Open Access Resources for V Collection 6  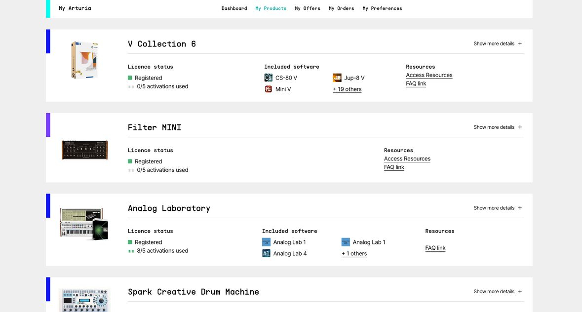point(429,75)
